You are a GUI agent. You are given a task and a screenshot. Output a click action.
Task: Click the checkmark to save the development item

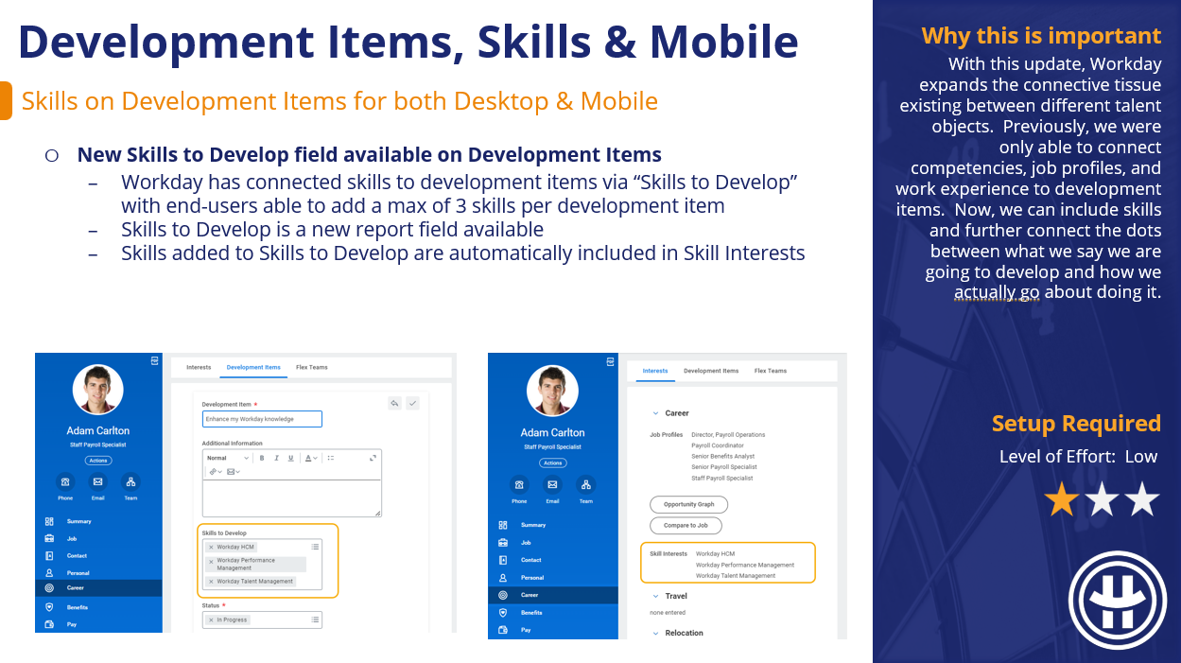click(412, 403)
